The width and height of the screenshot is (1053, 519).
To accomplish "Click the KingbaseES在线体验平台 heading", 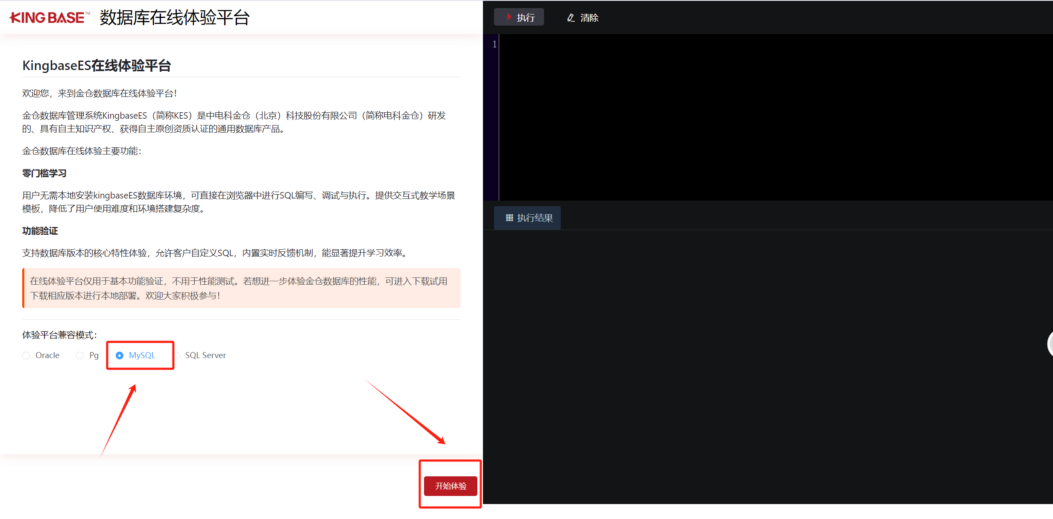I will [x=97, y=66].
